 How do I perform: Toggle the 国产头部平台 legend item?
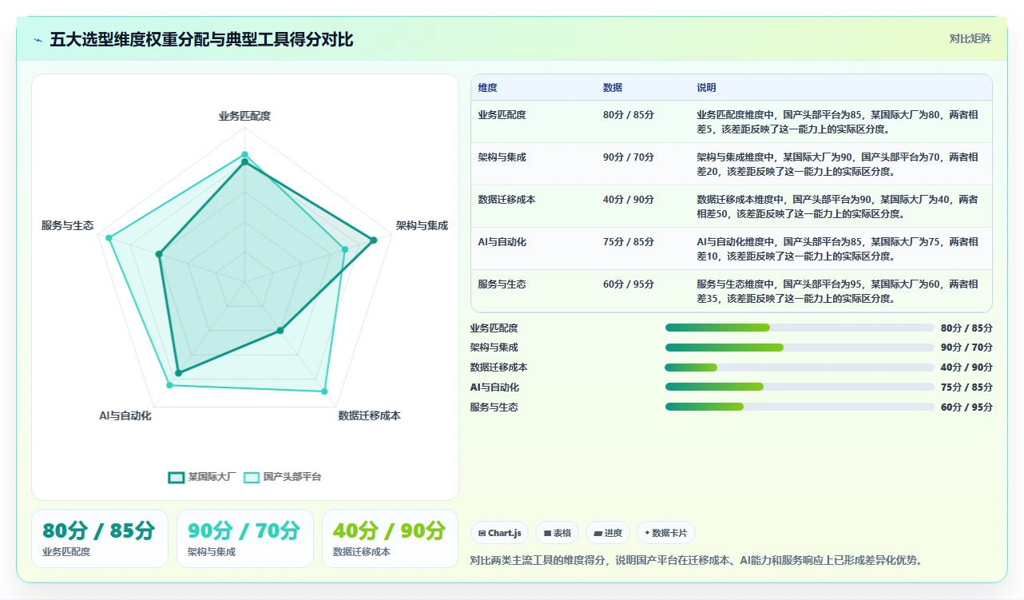283,477
